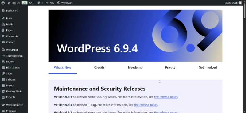Click the WoodMart icon in sidebar

click(3, 50)
